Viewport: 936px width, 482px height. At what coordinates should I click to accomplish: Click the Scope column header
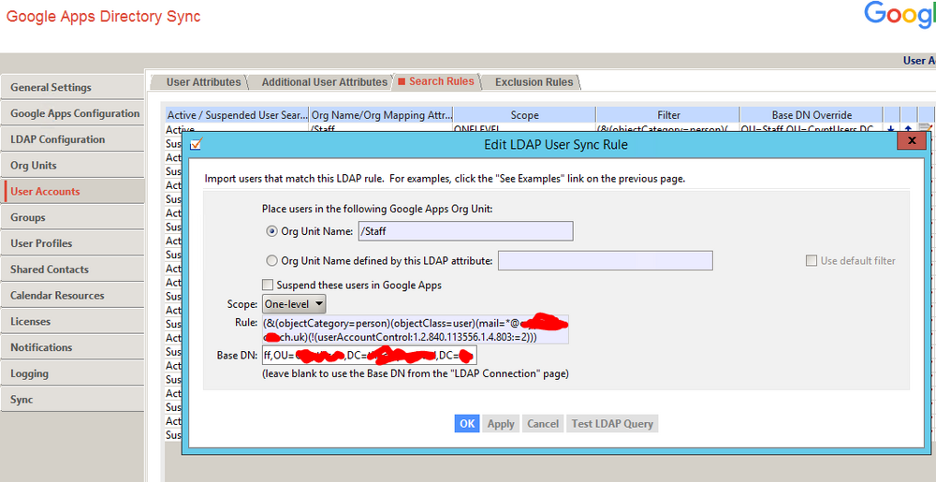click(x=525, y=115)
